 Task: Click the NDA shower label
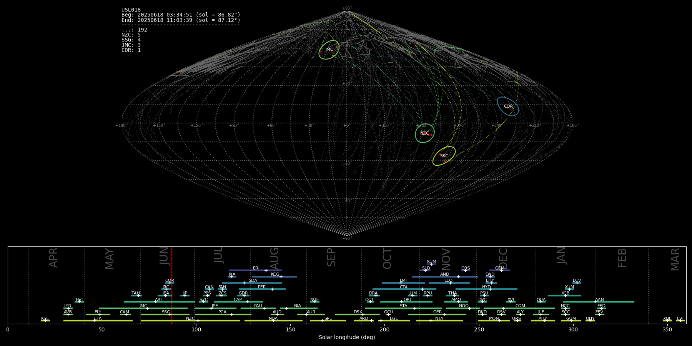coord(273,319)
